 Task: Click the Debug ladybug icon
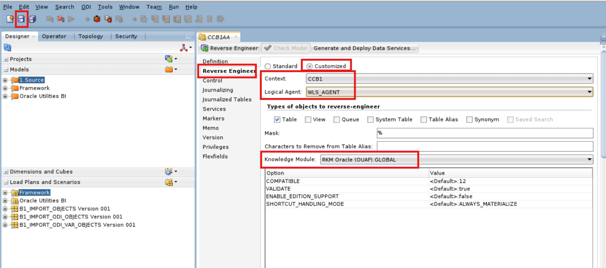(97, 19)
